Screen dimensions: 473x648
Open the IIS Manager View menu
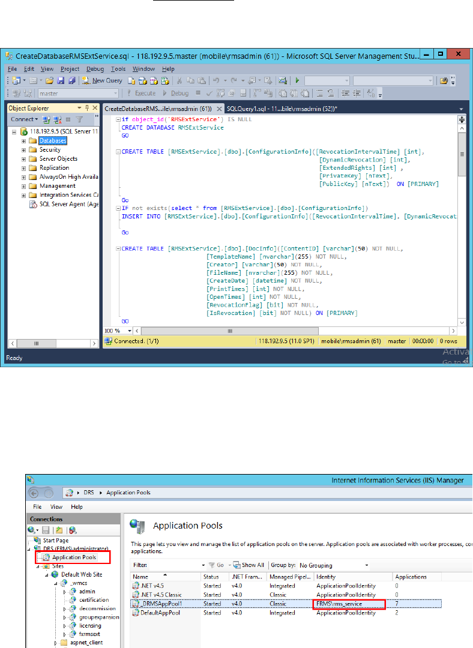pyautogui.click(x=56, y=506)
